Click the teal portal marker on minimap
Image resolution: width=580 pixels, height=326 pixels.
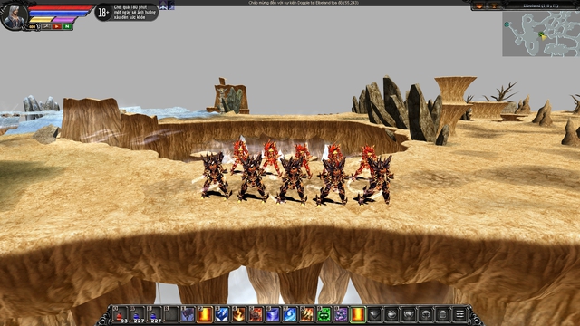pyautogui.click(x=507, y=24)
